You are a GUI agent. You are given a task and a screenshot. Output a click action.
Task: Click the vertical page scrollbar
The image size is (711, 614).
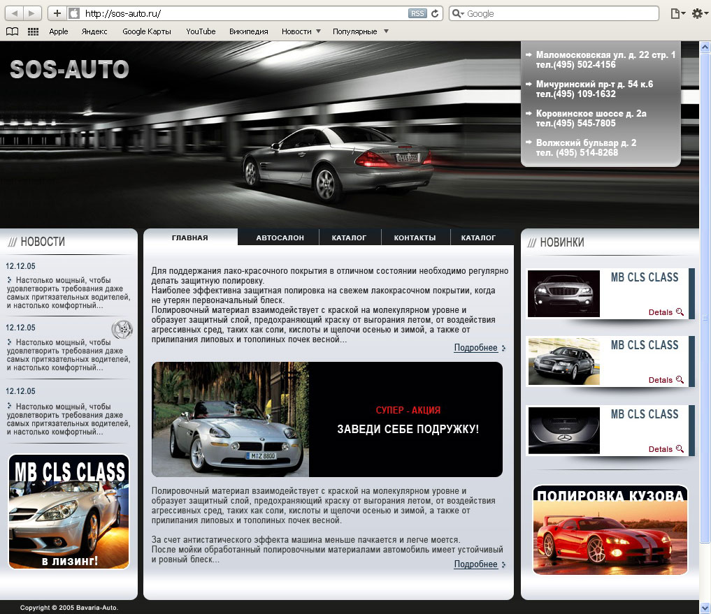point(705,314)
